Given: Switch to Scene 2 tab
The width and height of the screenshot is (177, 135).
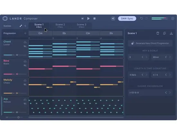Looking at the screenshot, I should click(x=60, y=26).
